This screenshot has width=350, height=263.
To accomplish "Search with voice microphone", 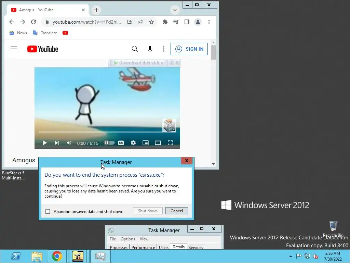I will click(x=150, y=49).
